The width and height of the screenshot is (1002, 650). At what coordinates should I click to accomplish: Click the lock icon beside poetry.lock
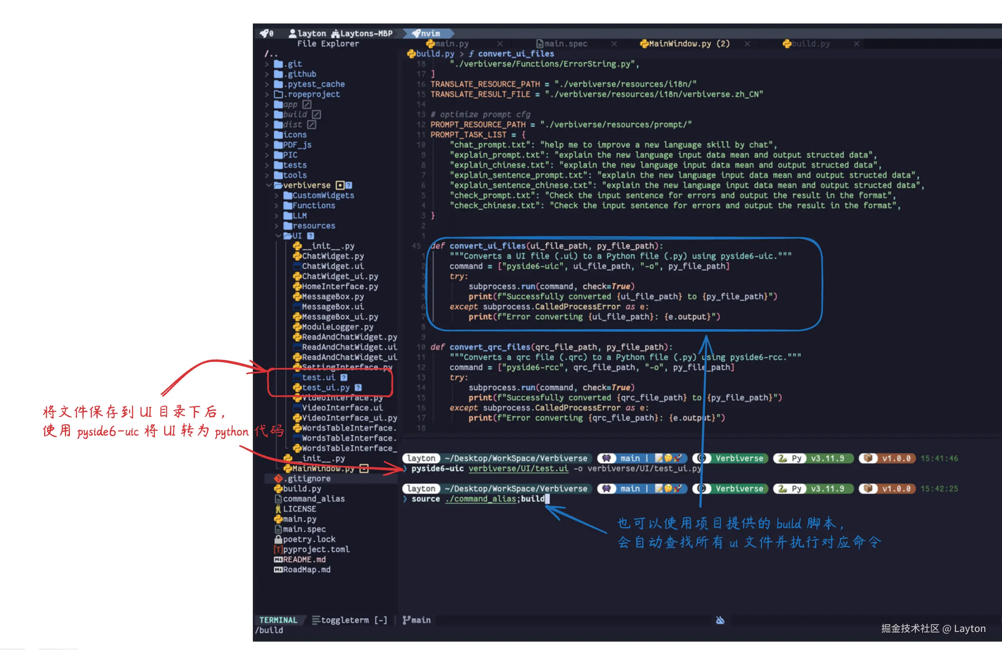[x=278, y=539]
